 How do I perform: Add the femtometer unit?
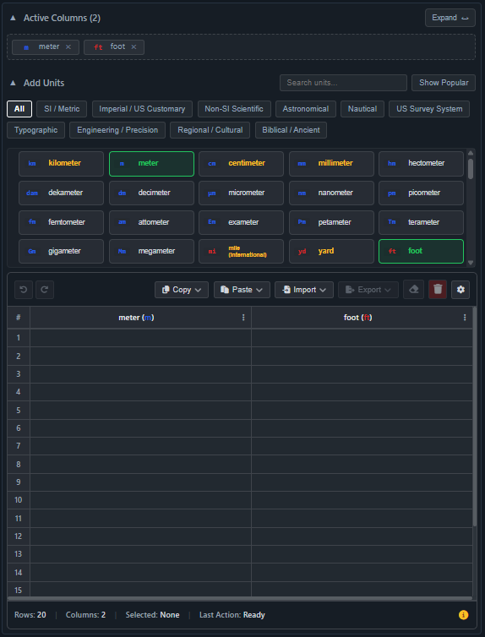coord(62,222)
